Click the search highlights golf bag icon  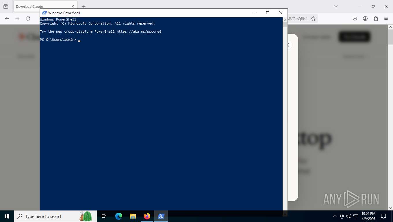86,216
